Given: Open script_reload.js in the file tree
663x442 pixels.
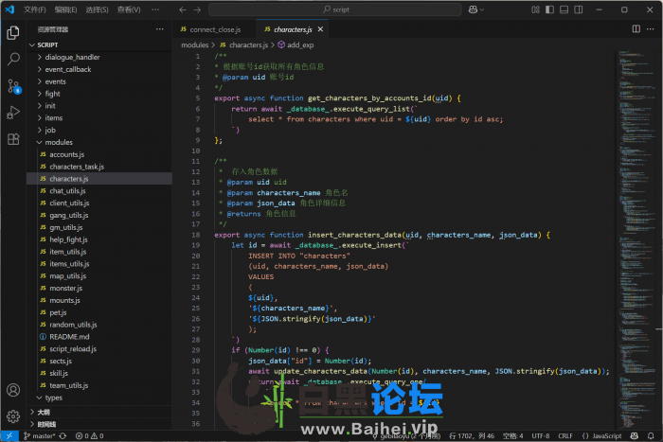Looking at the screenshot, I should [99, 349].
